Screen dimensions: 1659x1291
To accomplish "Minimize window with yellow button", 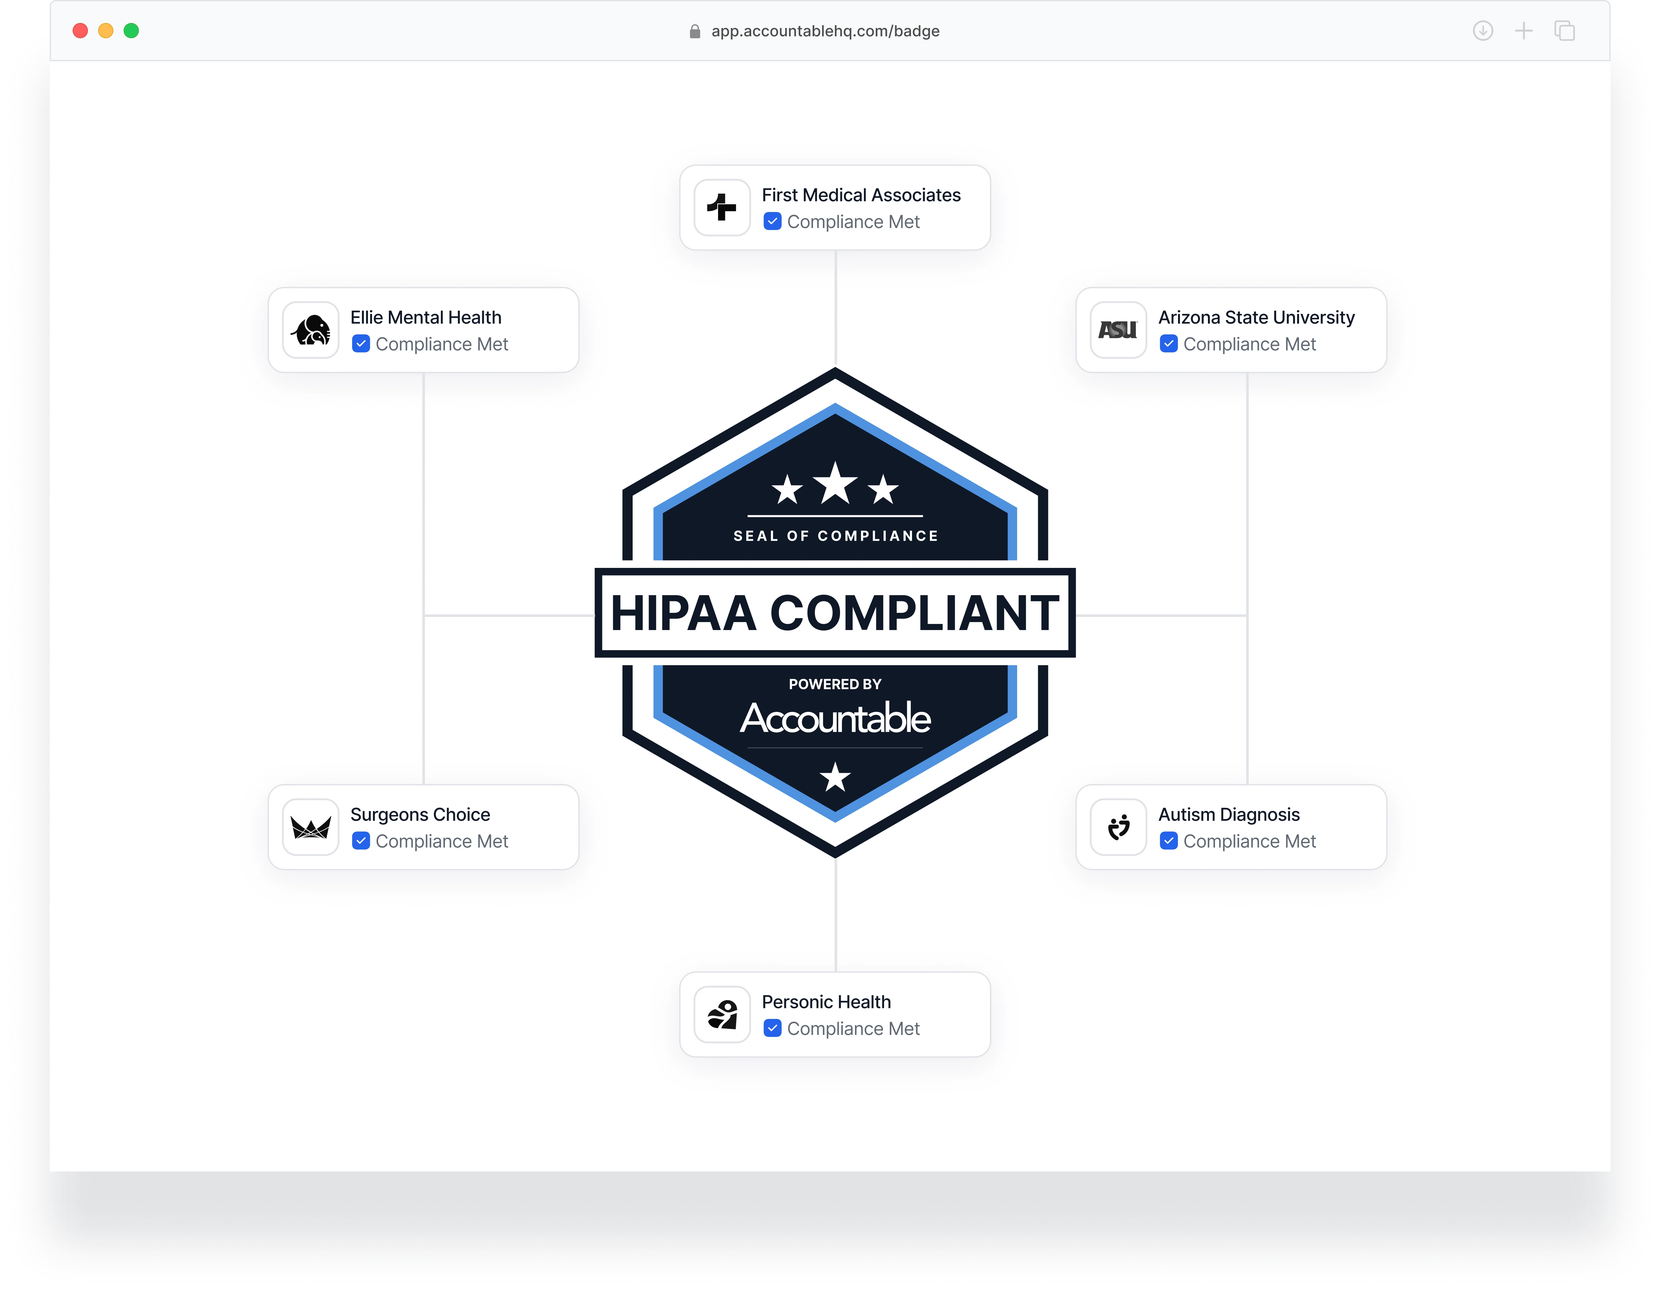I will 105,30.
